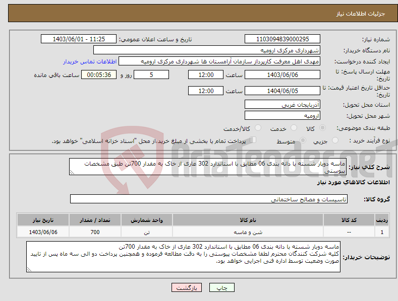Click the توضیحات خریدار notes text area

tap(183, 257)
